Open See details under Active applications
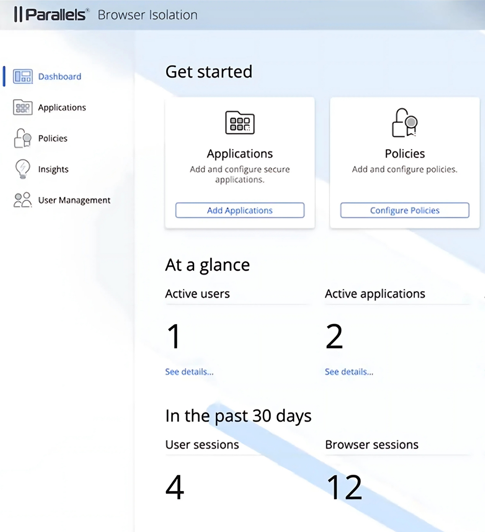The image size is (485, 532). point(349,372)
